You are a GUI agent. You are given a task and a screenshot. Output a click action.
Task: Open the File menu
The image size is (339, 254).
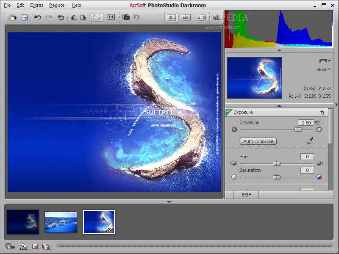pos(7,5)
